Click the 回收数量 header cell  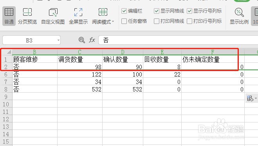(162, 59)
